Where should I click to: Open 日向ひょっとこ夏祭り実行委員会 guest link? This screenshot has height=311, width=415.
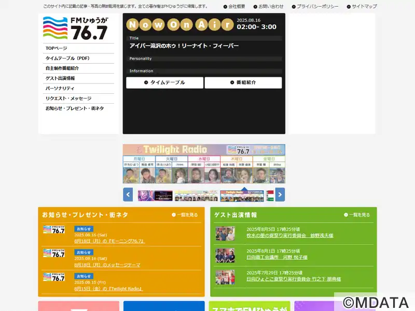coord(294,279)
